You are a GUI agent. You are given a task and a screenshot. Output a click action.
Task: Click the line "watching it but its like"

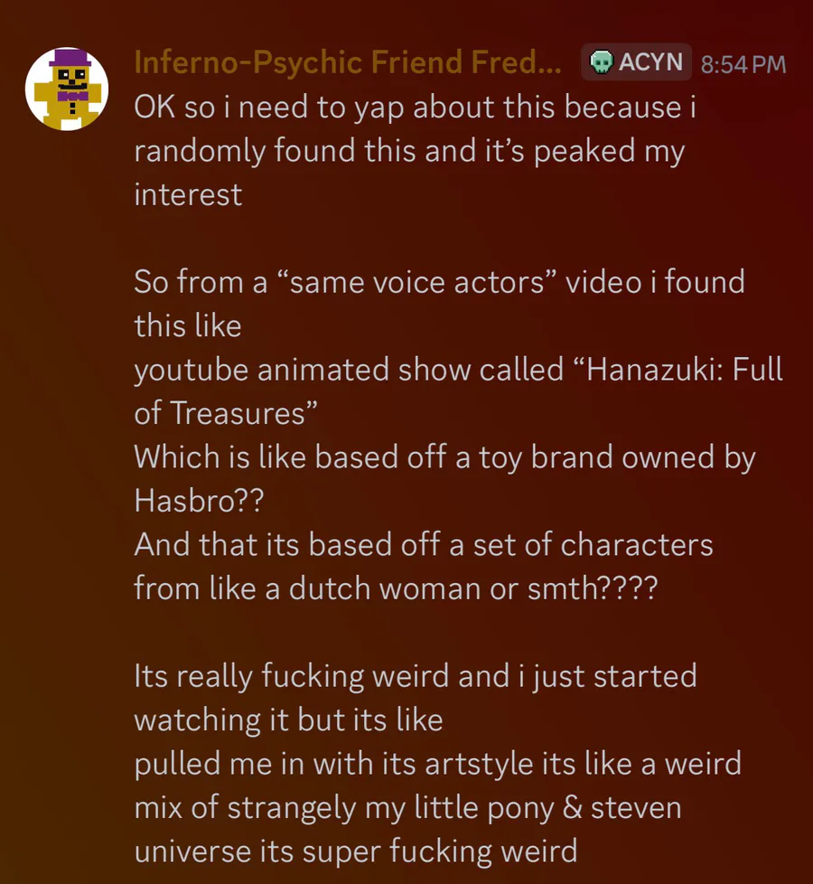tap(288, 719)
